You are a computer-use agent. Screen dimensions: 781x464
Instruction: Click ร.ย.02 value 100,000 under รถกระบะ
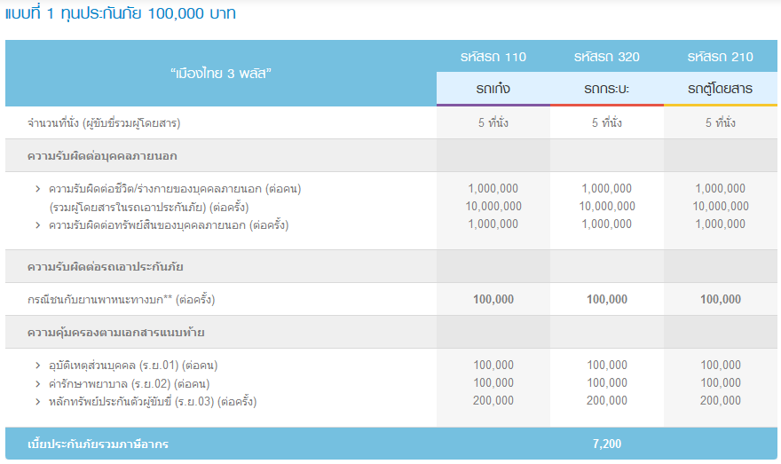pos(607,383)
